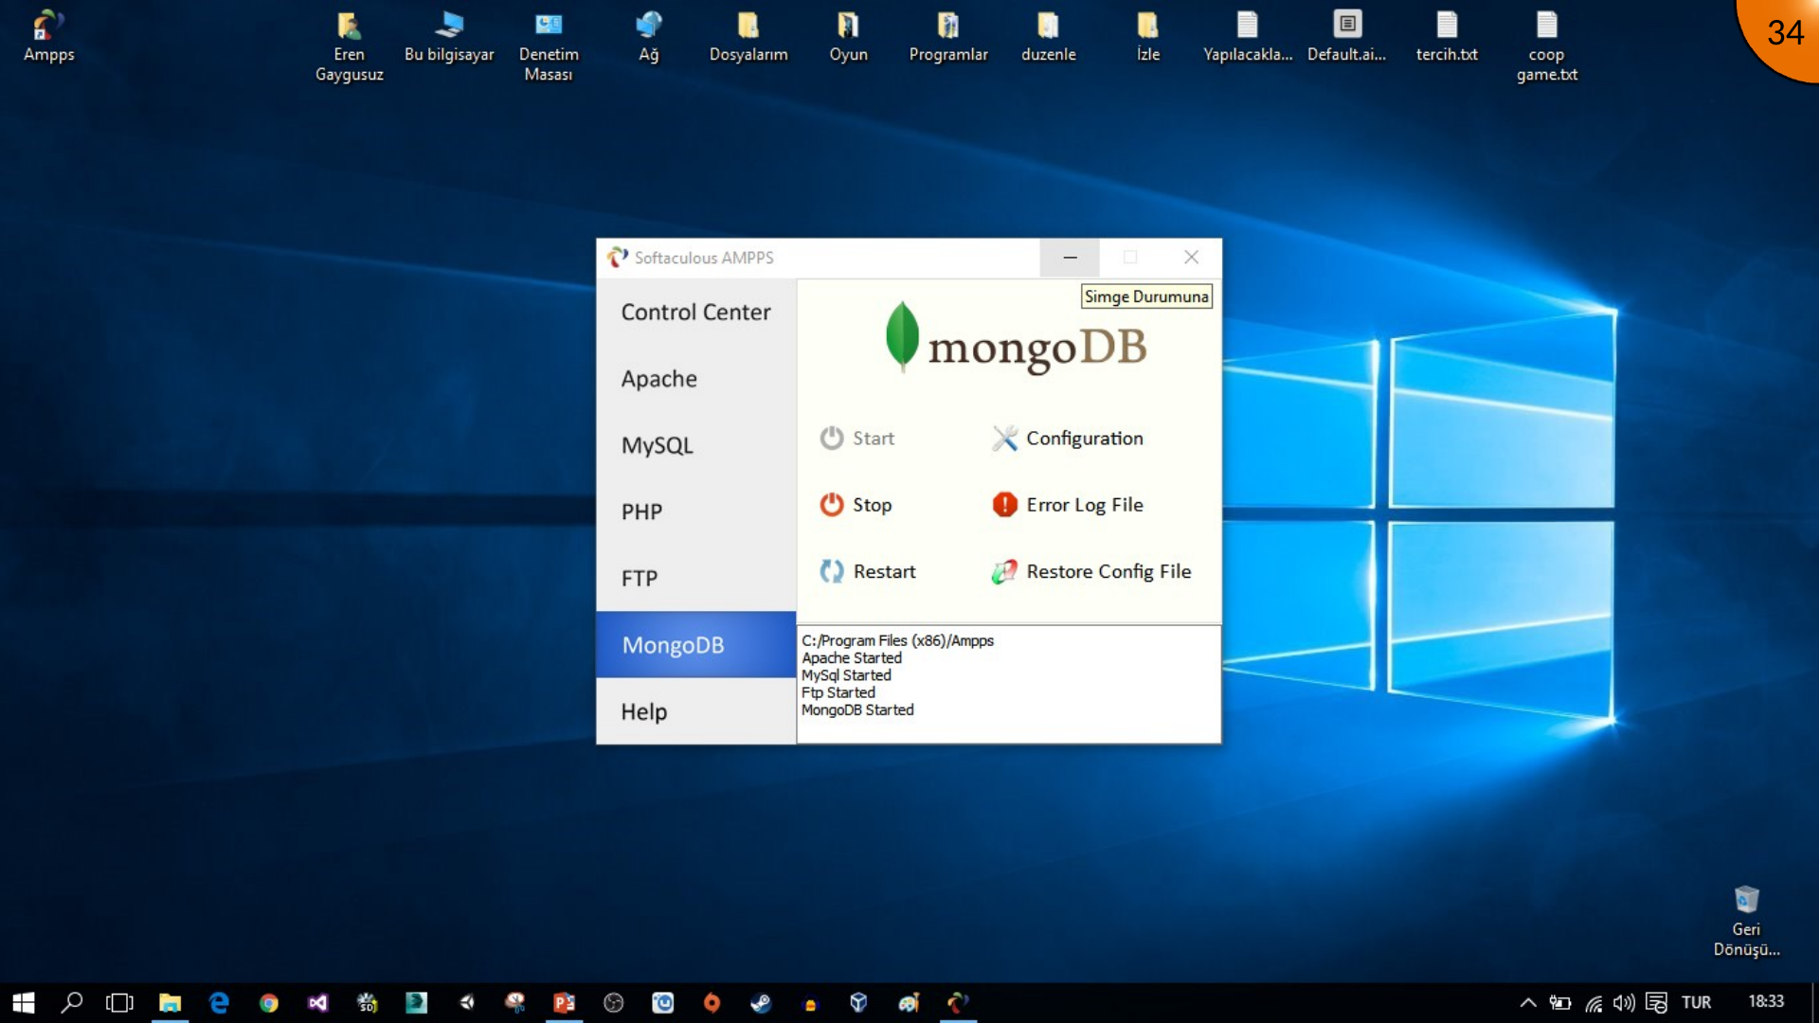This screenshot has width=1820, height=1023.
Task: Select the Programlar desktop folder
Action: (x=948, y=36)
